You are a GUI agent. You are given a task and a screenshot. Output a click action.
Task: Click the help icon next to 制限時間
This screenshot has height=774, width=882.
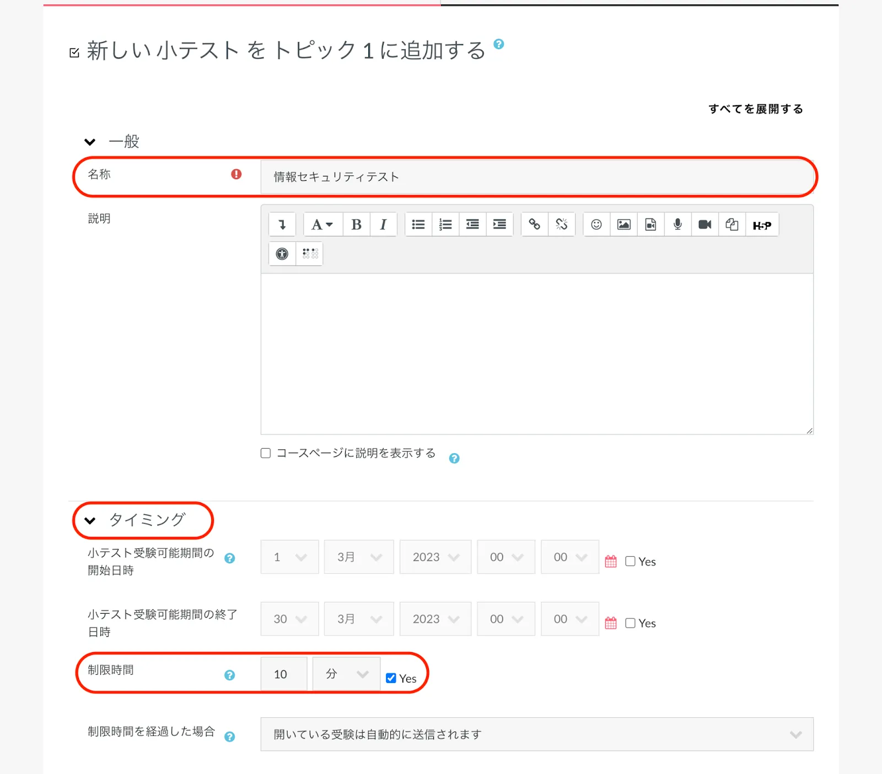(x=230, y=675)
